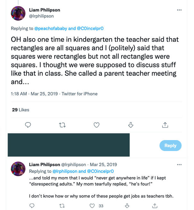Image resolution: width=194 pixels, height=210 pixels.
Task: Open the Twitter for iPhone source link
Action: (x=80, y=94)
